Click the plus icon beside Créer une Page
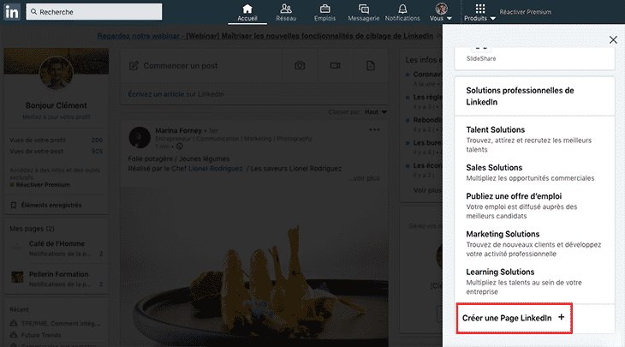This screenshot has height=347, width=625. pos(562,317)
